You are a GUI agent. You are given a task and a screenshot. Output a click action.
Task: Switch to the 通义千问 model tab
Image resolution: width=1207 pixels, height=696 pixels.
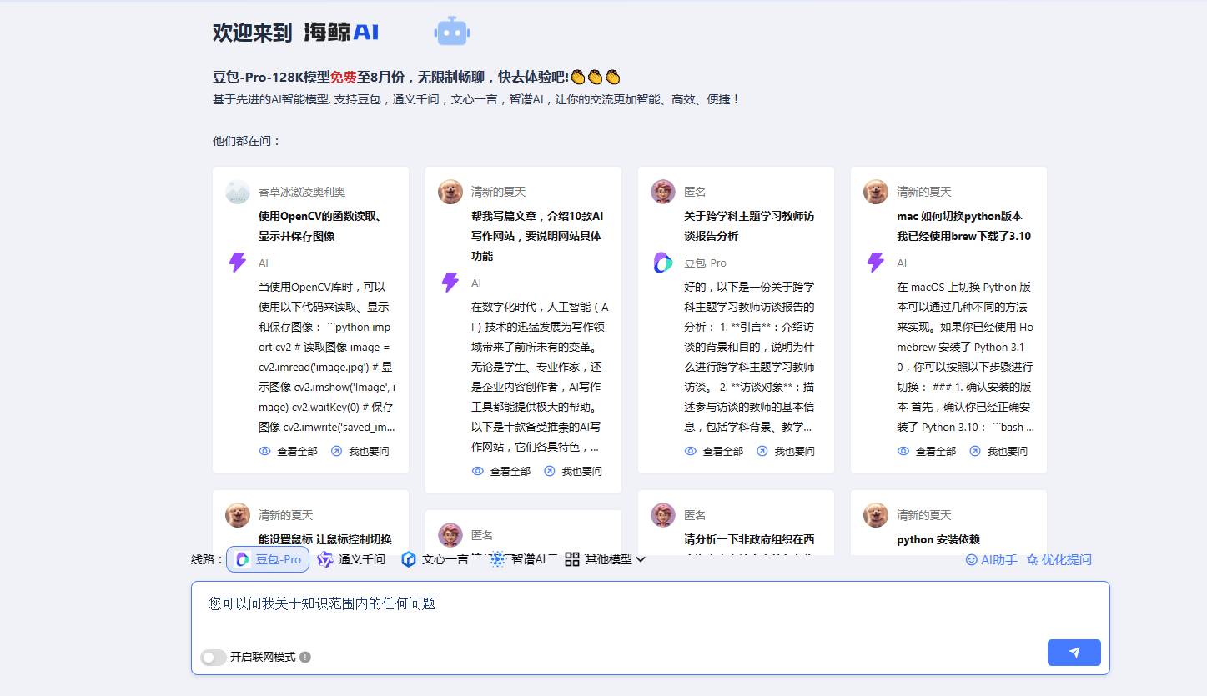(x=352, y=559)
